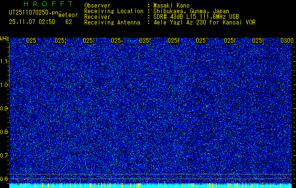This screenshot has height=188, width=296.
Task: Click the 'Observer' field label
Action: click(97, 6)
